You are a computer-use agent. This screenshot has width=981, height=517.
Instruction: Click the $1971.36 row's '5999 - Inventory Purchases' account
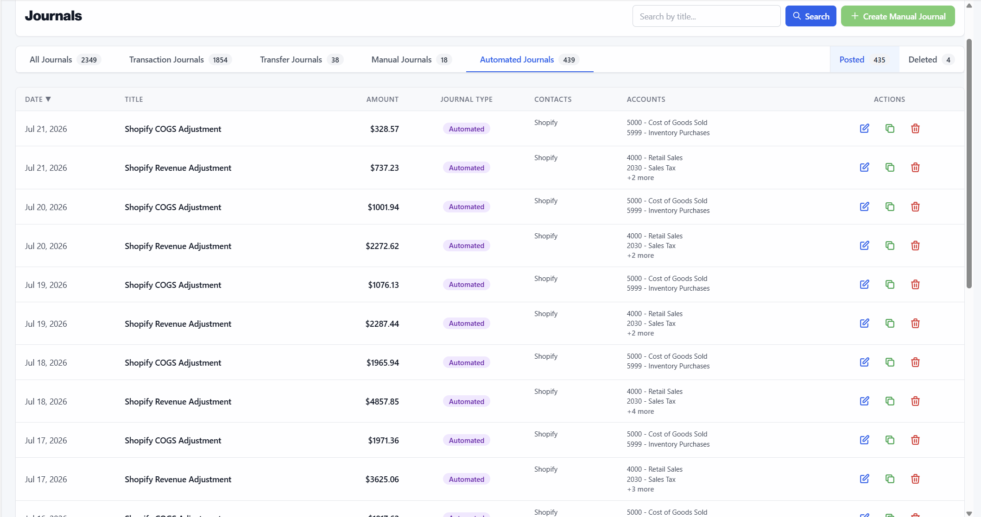668,444
